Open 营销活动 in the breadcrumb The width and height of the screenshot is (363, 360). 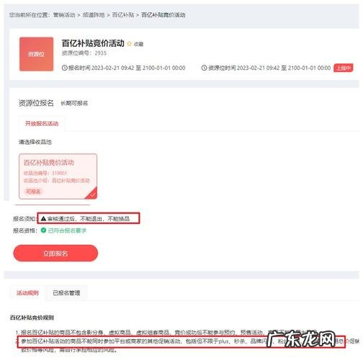64,15
